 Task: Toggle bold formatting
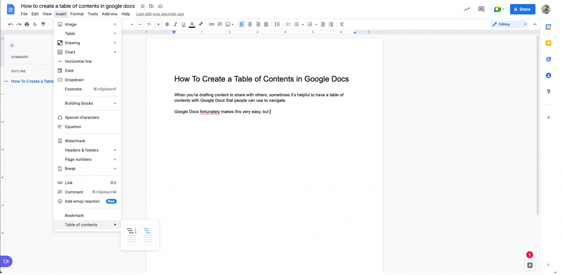pyautogui.click(x=167, y=25)
